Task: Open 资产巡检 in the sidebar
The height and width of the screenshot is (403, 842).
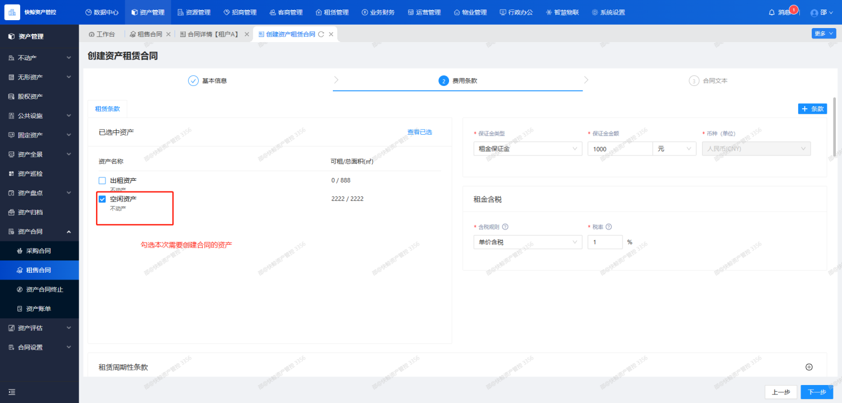Action: [39, 173]
